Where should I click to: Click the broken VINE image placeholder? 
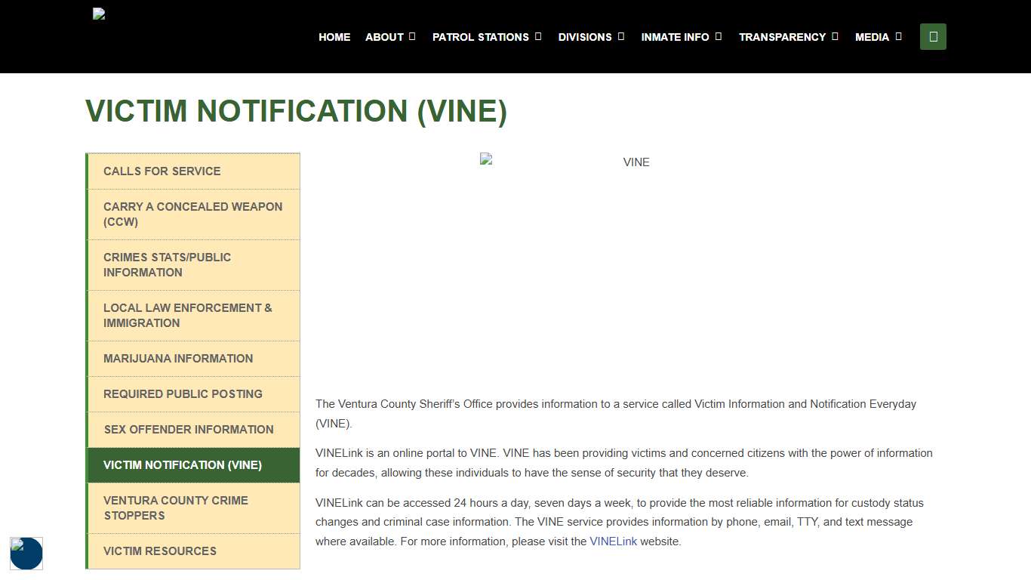point(485,159)
